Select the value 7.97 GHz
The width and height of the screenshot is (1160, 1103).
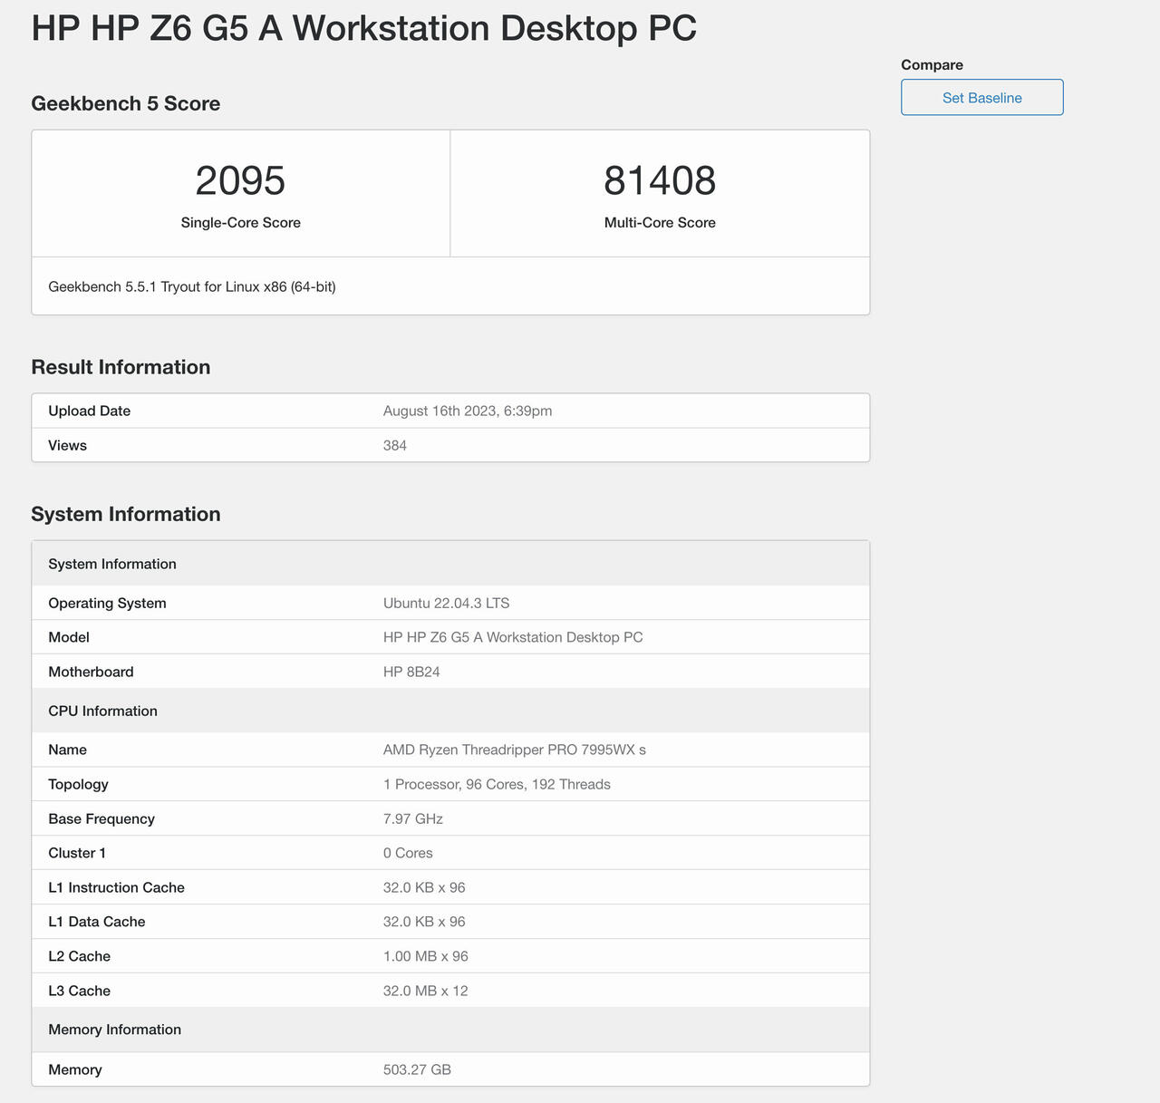tap(413, 818)
